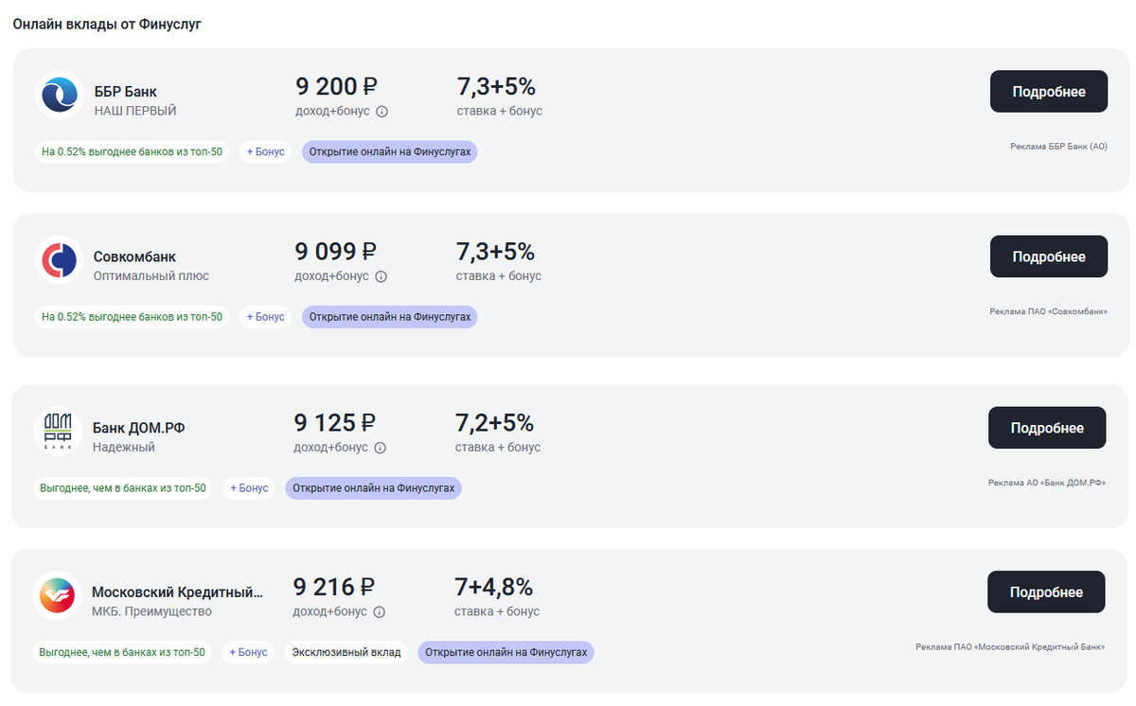Click 'Реклама ПАО «Совкомбанк»' disclaimer
The height and width of the screenshot is (706, 1136).
tap(1049, 311)
